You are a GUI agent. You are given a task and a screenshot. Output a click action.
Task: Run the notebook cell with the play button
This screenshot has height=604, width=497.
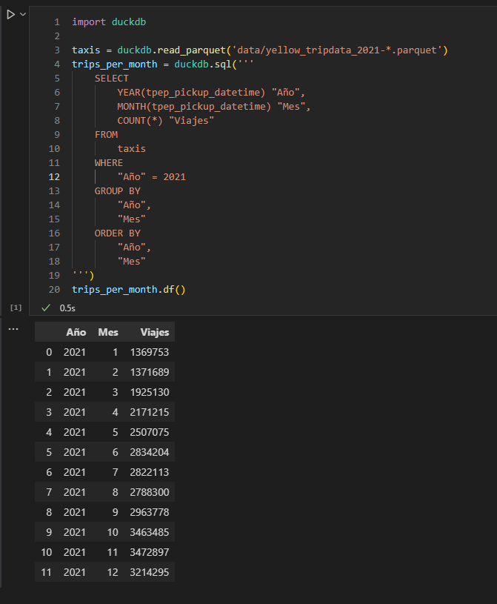pyautogui.click(x=9, y=13)
